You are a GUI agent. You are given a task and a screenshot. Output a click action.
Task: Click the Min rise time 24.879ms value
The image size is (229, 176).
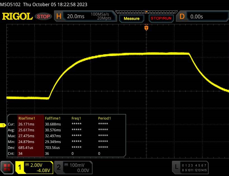(x=26, y=142)
